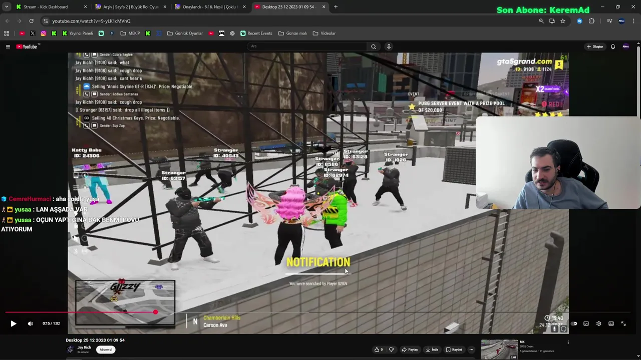
Task: Open the apps grid in bookmarks bar
Action: point(7,33)
